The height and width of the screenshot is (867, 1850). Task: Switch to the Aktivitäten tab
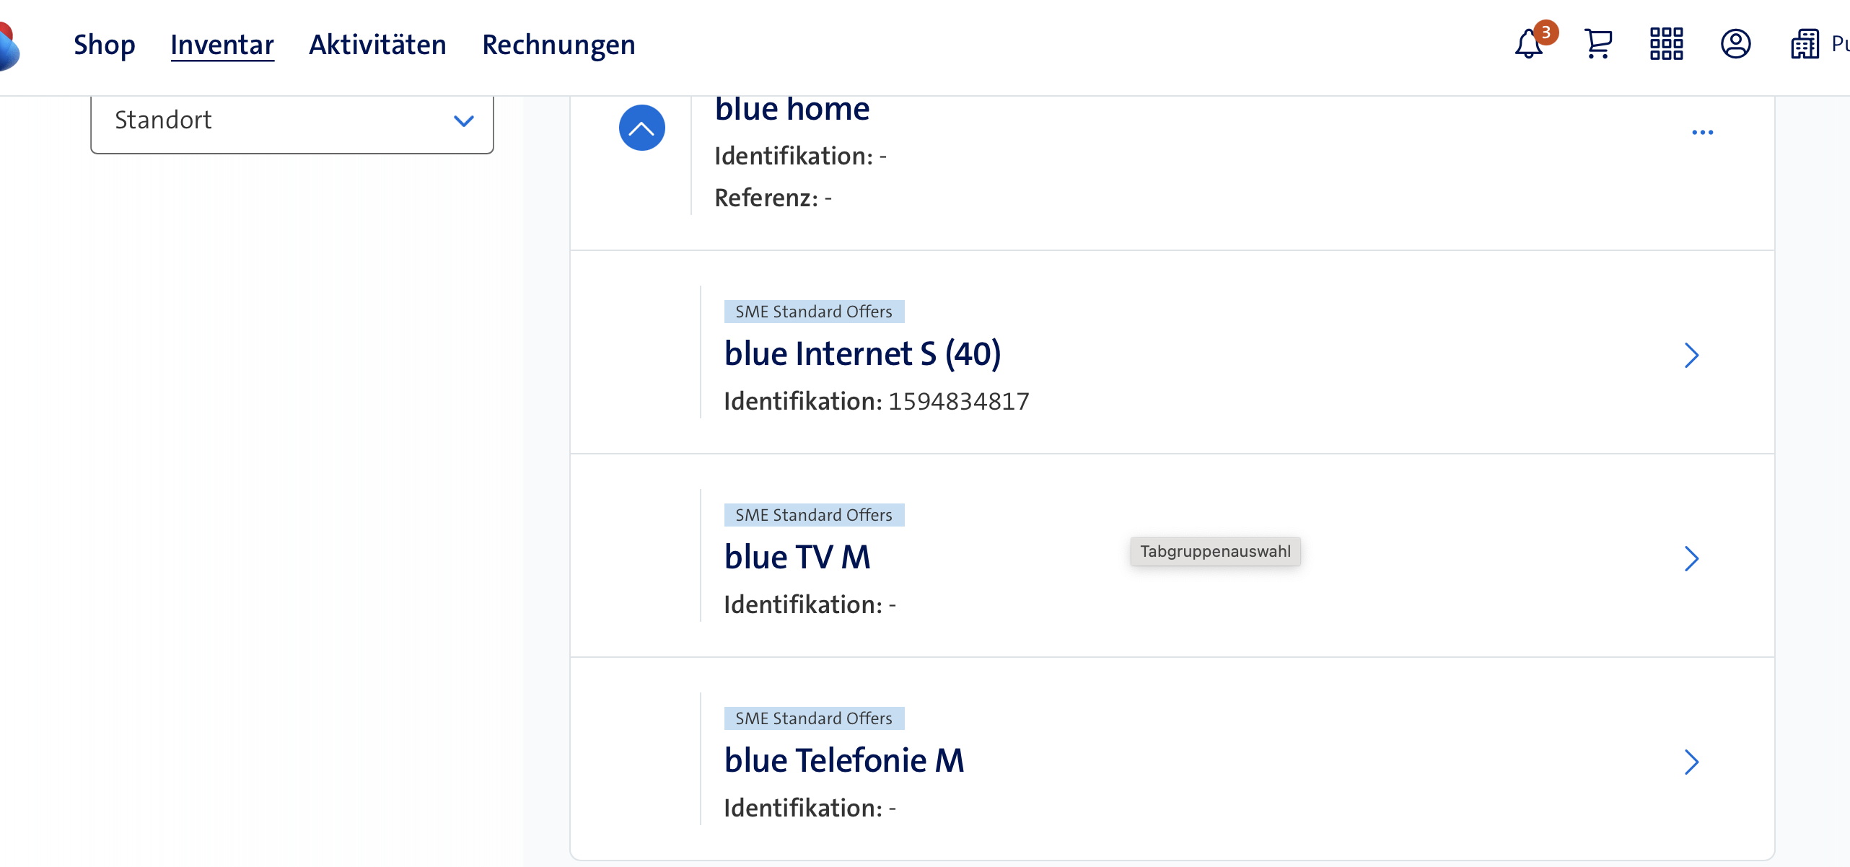[377, 45]
